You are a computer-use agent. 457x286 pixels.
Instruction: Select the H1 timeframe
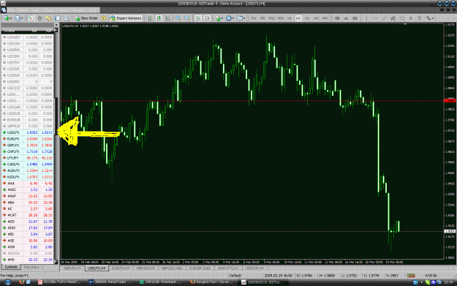[290, 18]
